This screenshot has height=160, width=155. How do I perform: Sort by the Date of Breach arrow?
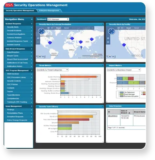coord(129,113)
